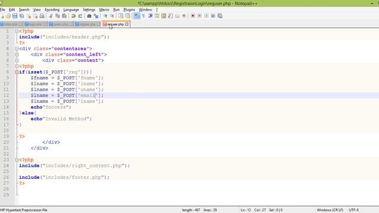The height and width of the screenshot is (213, 379).
Task: Play back the recorded macro icon
Action: click(206, 16)
